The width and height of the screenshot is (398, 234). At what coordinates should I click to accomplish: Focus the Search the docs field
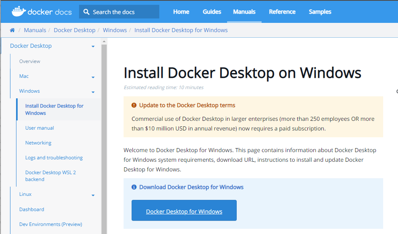tap(119, 12)
